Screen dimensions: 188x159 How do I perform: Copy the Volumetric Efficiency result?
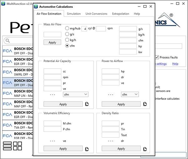(87, 149)
